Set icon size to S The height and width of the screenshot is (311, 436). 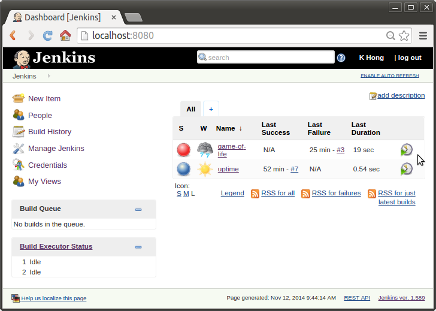tap(179, 194)
